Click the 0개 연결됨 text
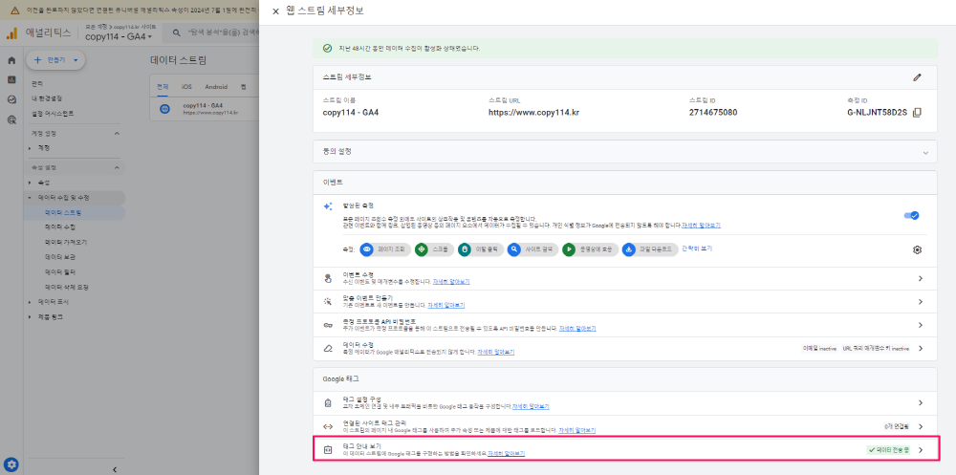This screenshot has height=475, width=956. [899, 426]
